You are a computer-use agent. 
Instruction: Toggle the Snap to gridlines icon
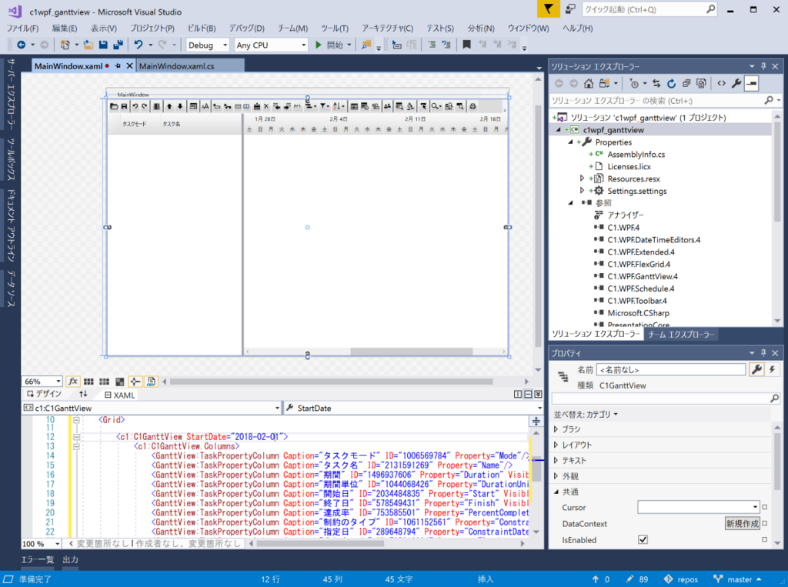[x=105, y=382]
